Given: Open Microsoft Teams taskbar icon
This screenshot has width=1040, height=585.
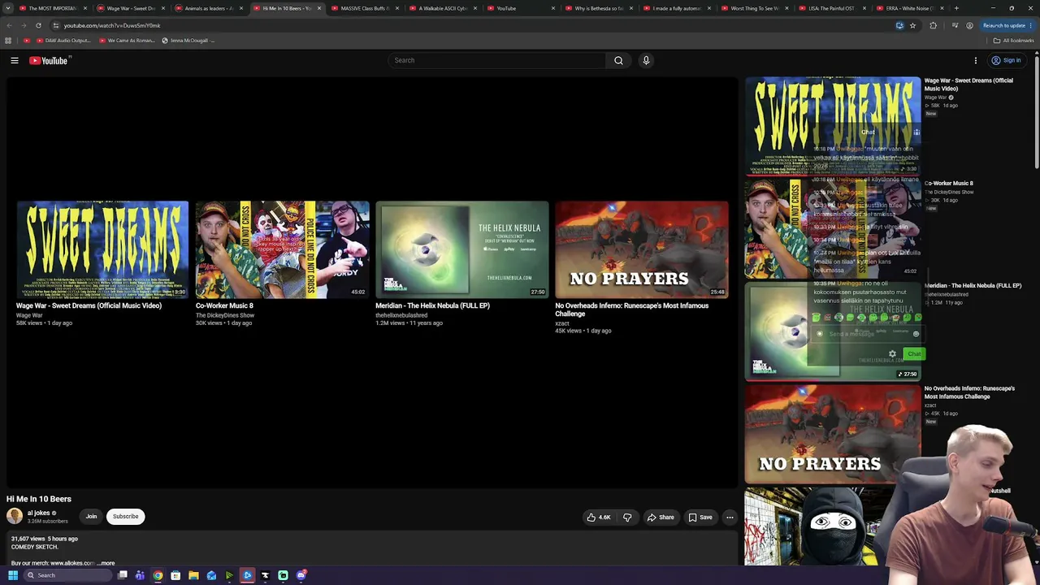Looking at the screenshot, I should point(140,575).
